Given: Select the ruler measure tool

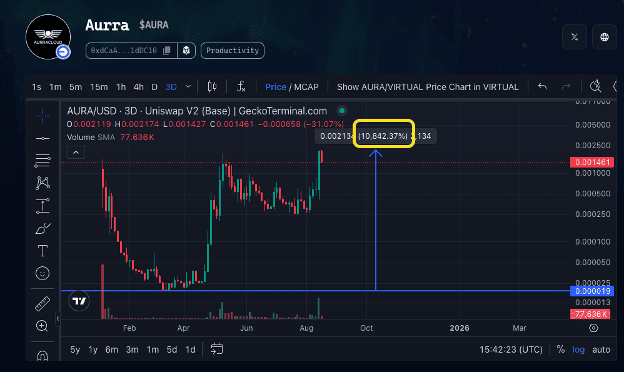Looking at the screenshot, I should (43, 304).
